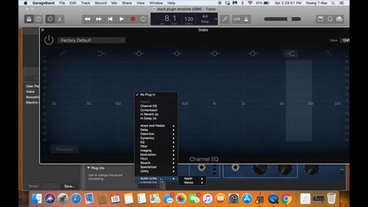Go to beginning of project
The height and width of the screenshot is (207, 368).
[x=110, y=19]
